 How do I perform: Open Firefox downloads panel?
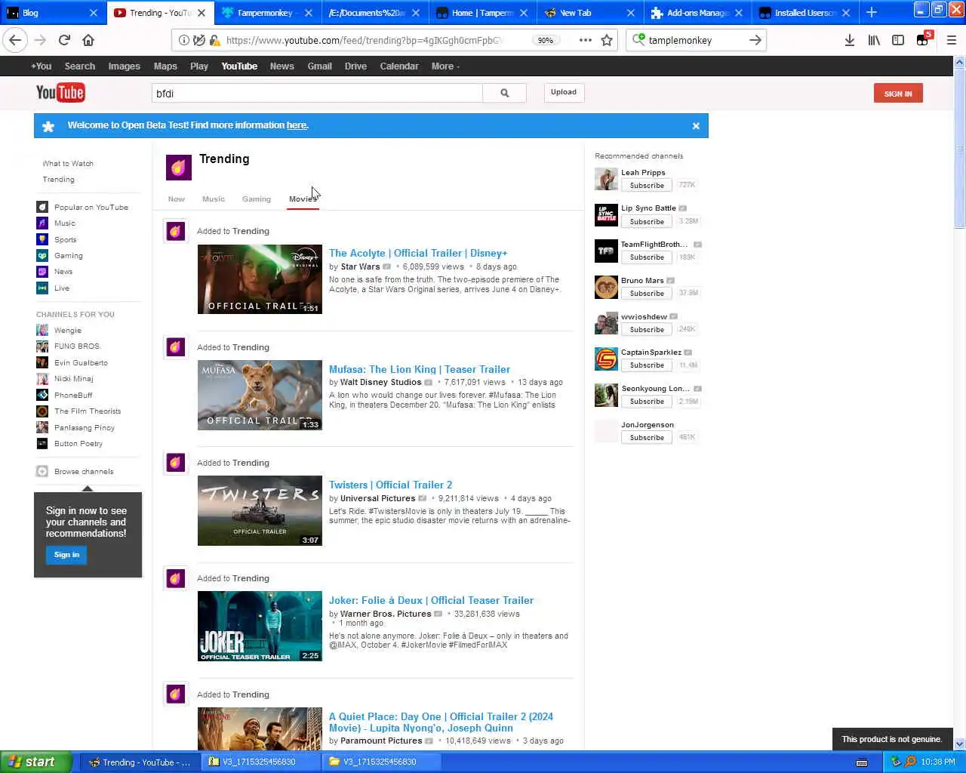(850, 40)
